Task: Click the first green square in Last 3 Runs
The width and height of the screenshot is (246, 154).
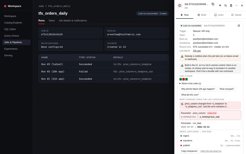Action: point(181,79)
